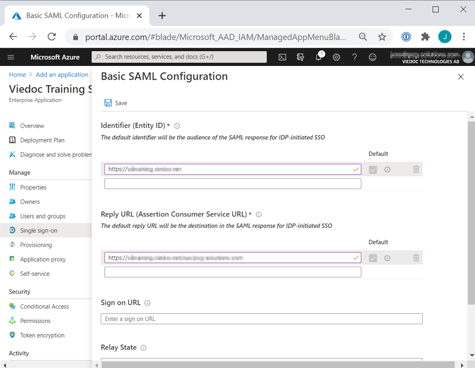
Task: Open directory and subscription filter icon
Action: click(300, 57)
